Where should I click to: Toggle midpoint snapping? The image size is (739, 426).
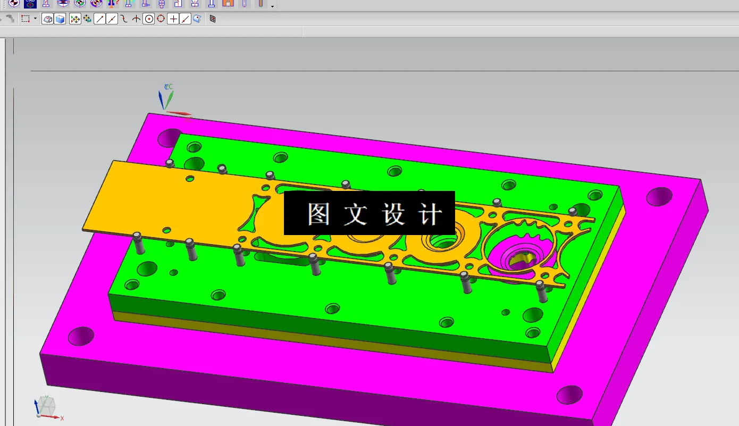click(112, 19)
